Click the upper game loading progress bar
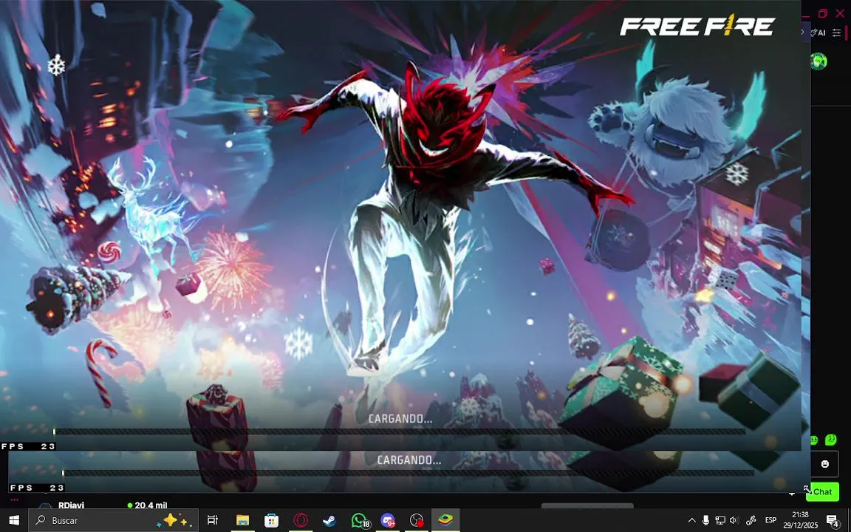Screen dimensions: 851x532 coord(399,432)
